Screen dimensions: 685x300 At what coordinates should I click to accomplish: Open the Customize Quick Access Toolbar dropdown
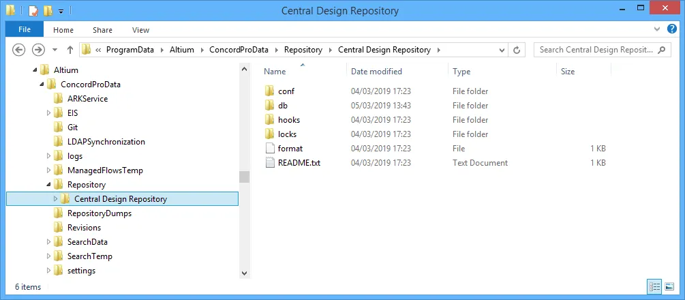tap(61, 10)
